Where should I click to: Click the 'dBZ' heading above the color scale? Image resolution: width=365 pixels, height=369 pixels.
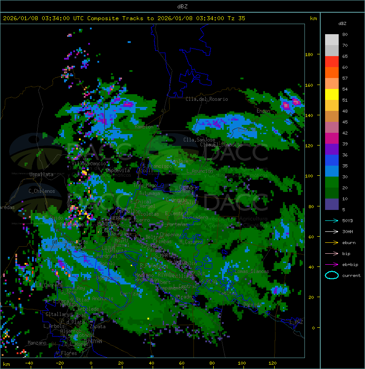(x=342, y=24)
